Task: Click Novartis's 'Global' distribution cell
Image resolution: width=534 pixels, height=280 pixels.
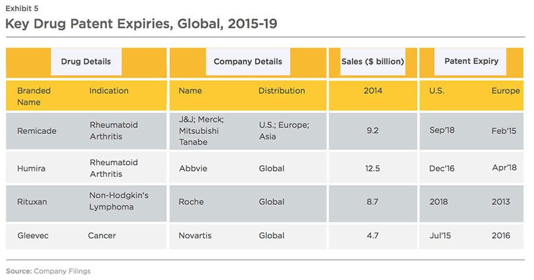Action: click(271, 236)
